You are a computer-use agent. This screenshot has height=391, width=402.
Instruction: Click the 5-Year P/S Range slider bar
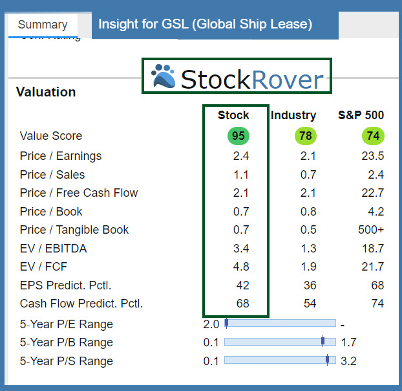[x=280, y=361]
